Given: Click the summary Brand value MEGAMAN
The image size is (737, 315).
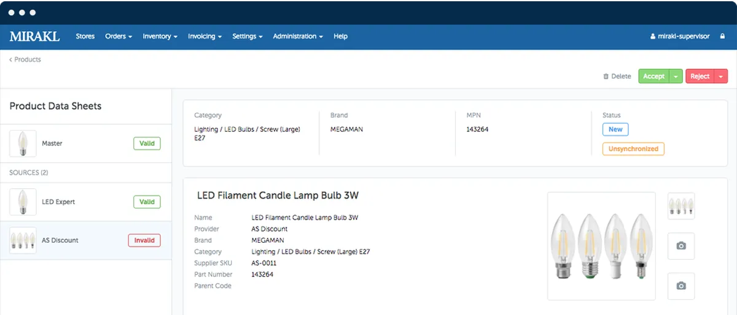Looking at the screenshot, I should 346,129.
